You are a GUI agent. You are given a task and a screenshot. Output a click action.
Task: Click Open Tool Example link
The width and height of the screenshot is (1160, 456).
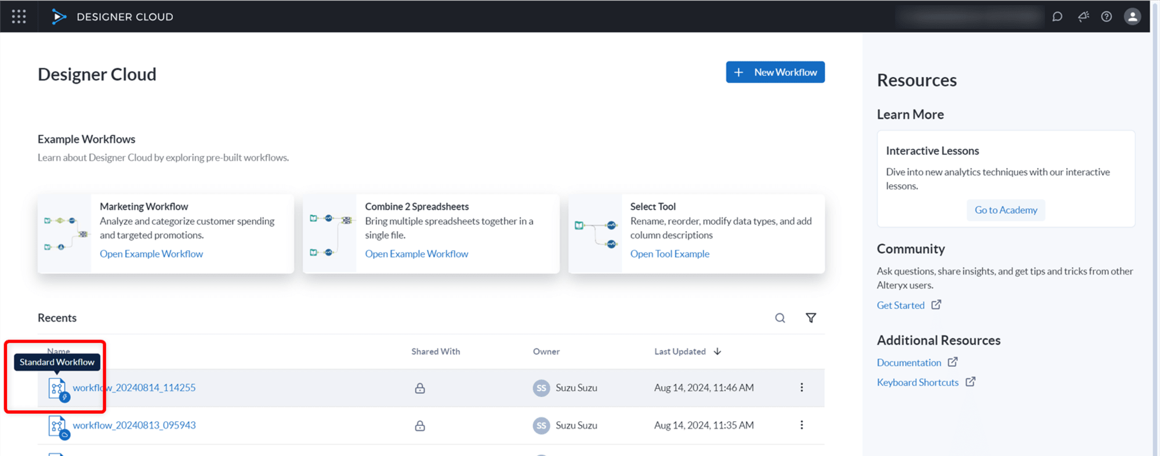point(670,254)
